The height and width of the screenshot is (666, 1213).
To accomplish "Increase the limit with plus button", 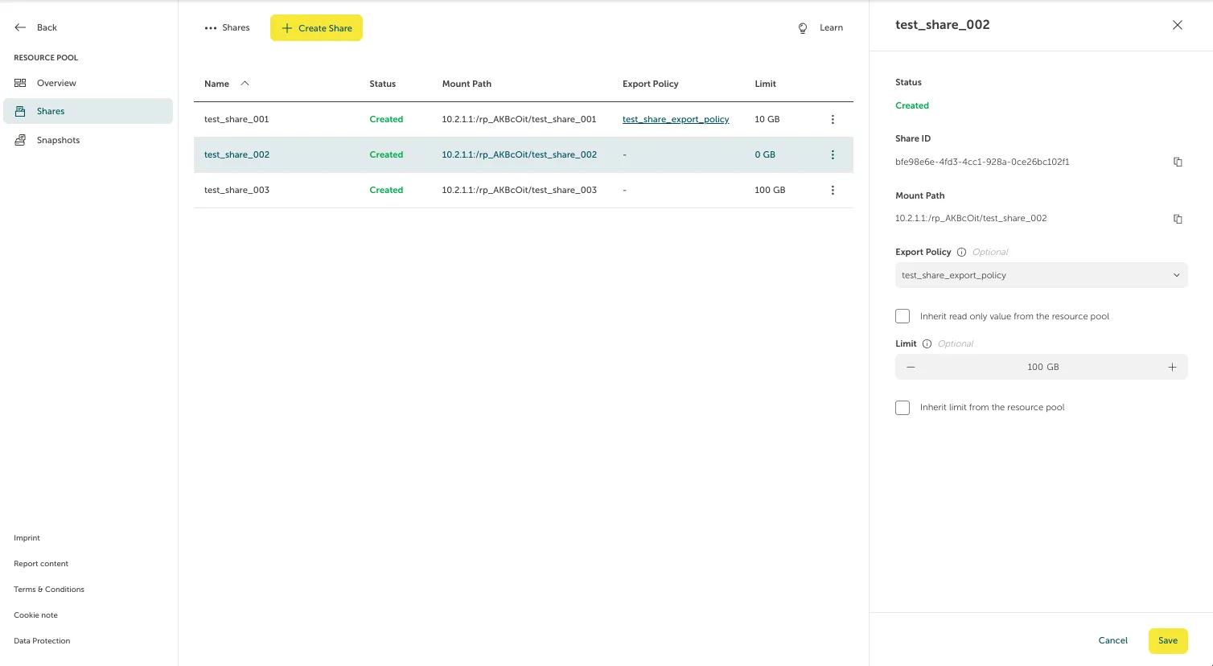I will pos(1172,368).
